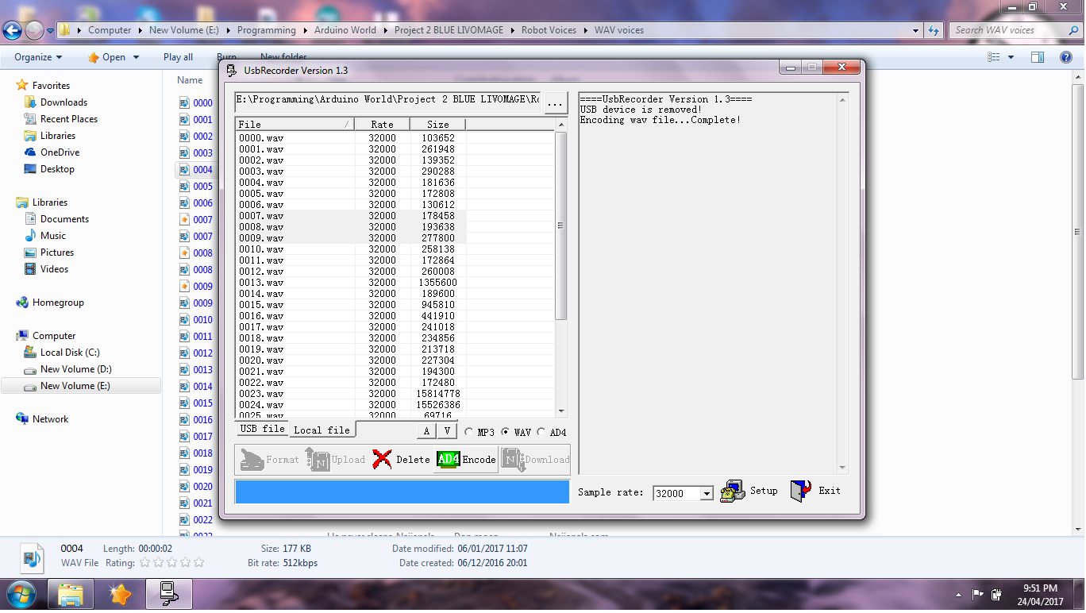Click the Burn button in Explorer toolbar
The width and height of the screenshot is (1086, 613).
coord(226,56)
